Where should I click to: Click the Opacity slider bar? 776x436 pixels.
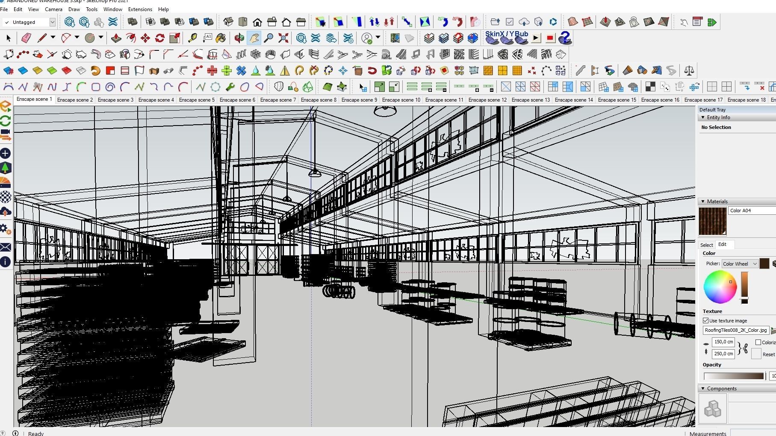(x=734, y=376)
